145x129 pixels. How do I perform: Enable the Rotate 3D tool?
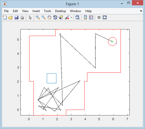(55, 17)
